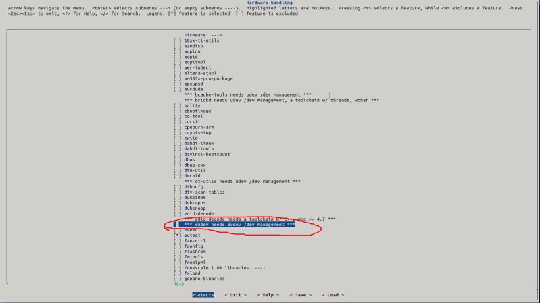Select the dtbocfg entry
Image resolution: width=540 pixels, height=303 pixels.
pos(193,187)
